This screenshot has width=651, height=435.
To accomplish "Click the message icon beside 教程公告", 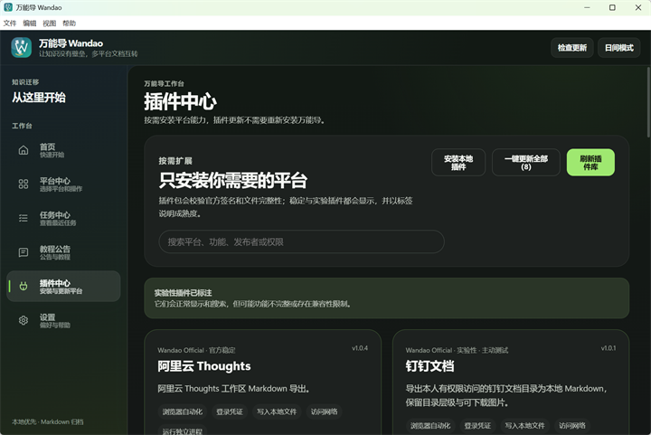I will coord(24,252).
